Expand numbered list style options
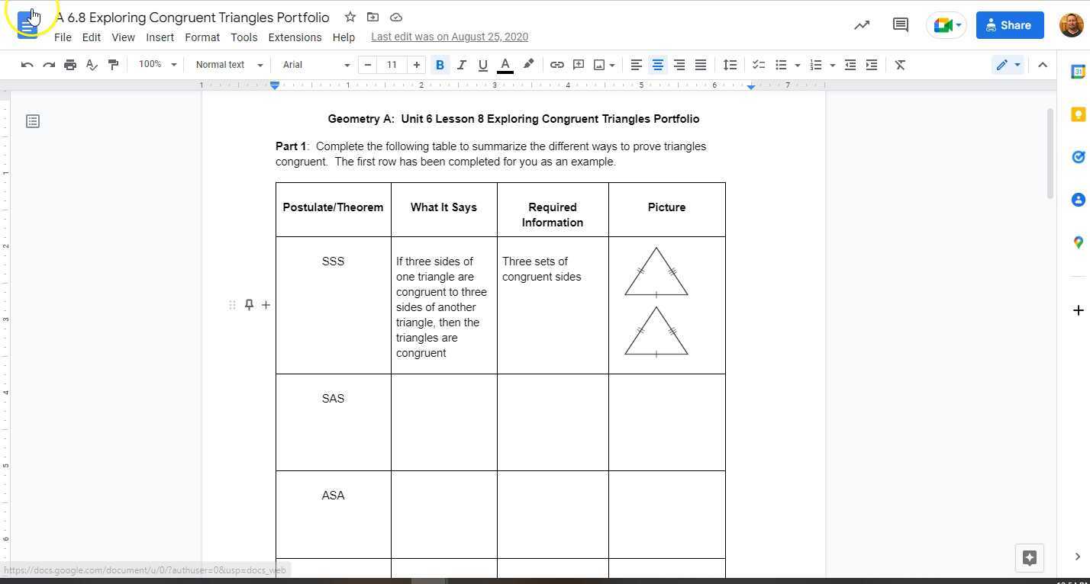 [832, 65]
